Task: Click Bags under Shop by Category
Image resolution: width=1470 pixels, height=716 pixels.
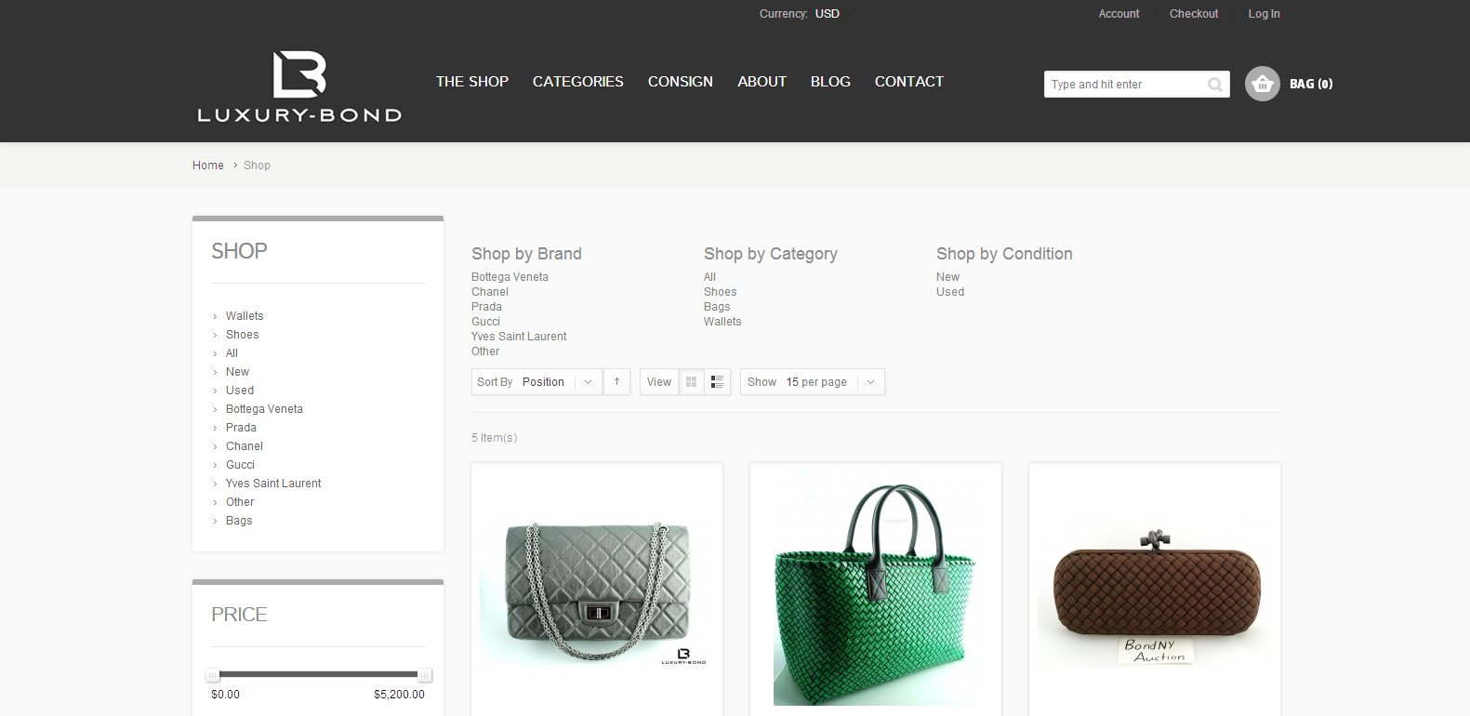Action: (x=717, y=307)
